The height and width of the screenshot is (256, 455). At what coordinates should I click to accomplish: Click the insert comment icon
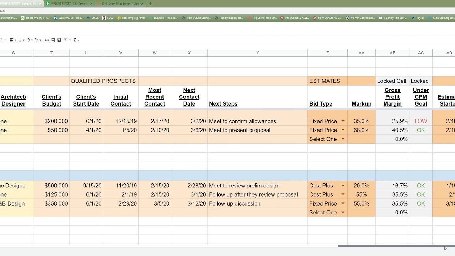[53, 40]
